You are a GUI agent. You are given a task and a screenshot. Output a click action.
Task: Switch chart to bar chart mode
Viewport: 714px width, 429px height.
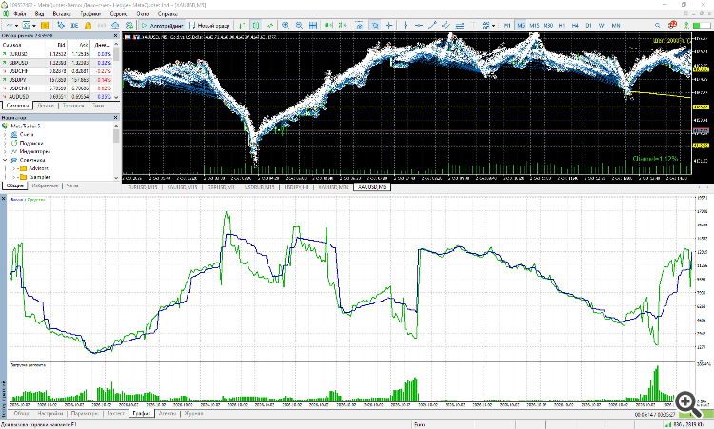tap(242, 26)
